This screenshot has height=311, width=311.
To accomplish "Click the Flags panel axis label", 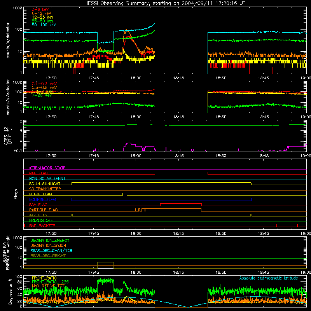I will (16, 194).
